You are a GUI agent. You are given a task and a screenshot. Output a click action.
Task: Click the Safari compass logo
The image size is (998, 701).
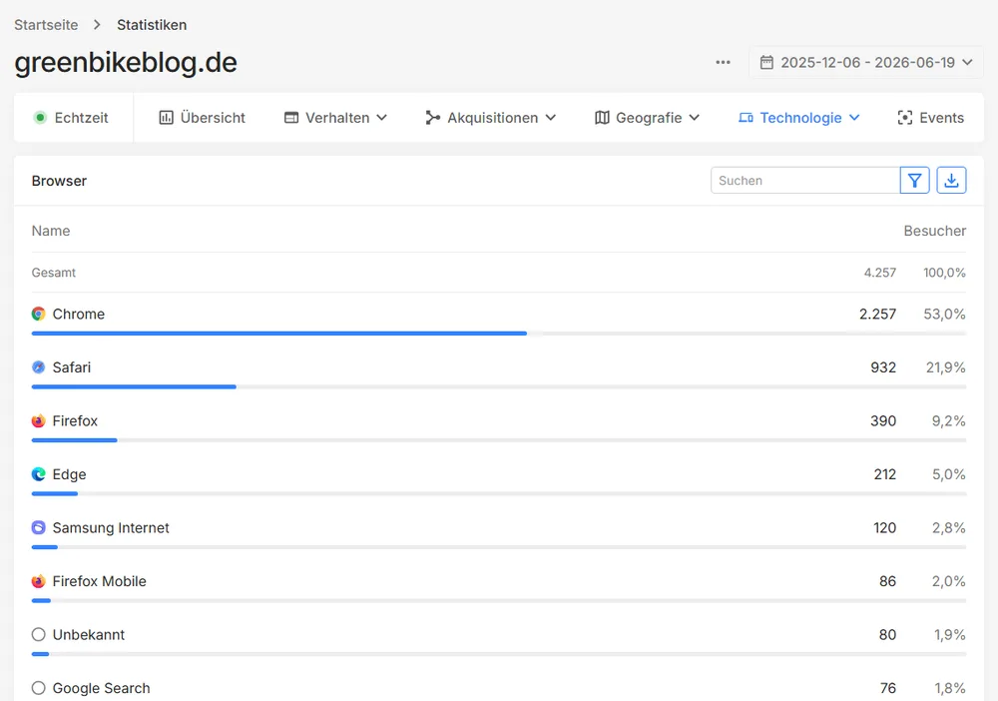pos(39,367)
